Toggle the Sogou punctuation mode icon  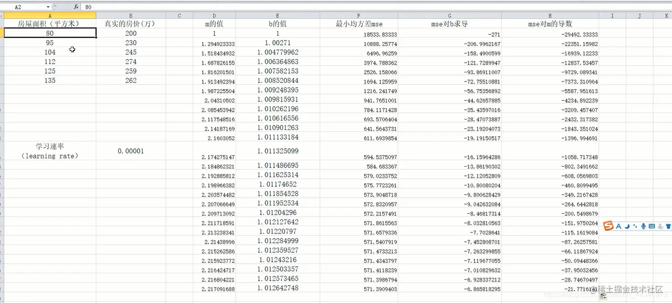click(x=635, y=226)
